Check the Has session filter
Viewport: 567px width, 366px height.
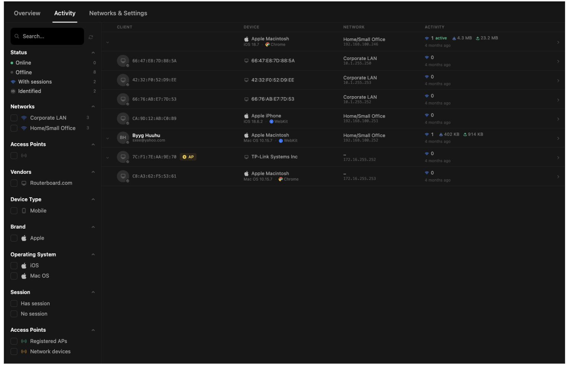pos(14,303)
